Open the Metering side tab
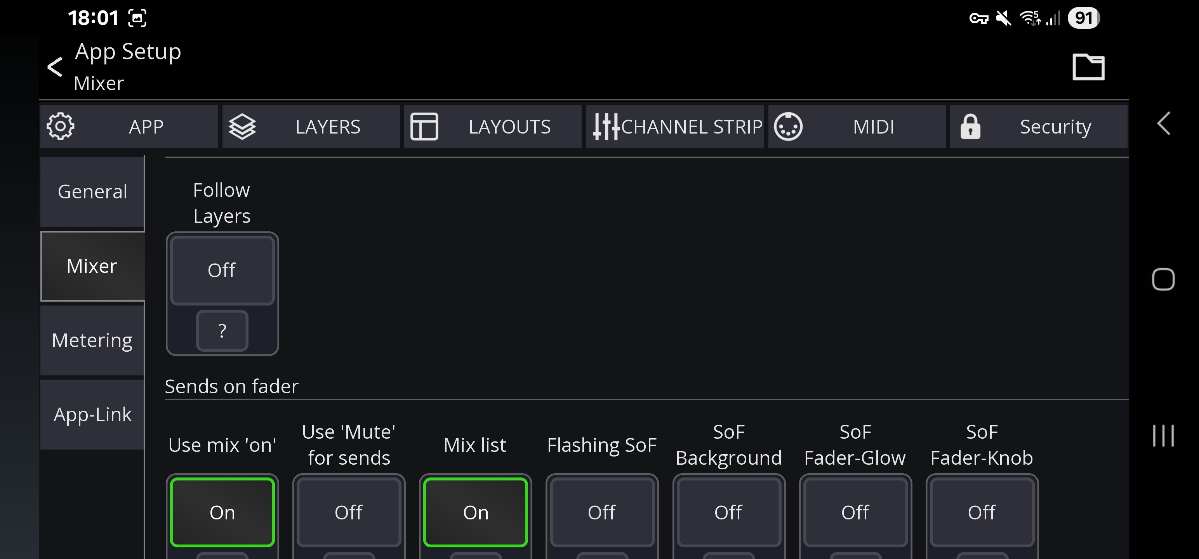1199x559 pixels. tap(92, 340)
